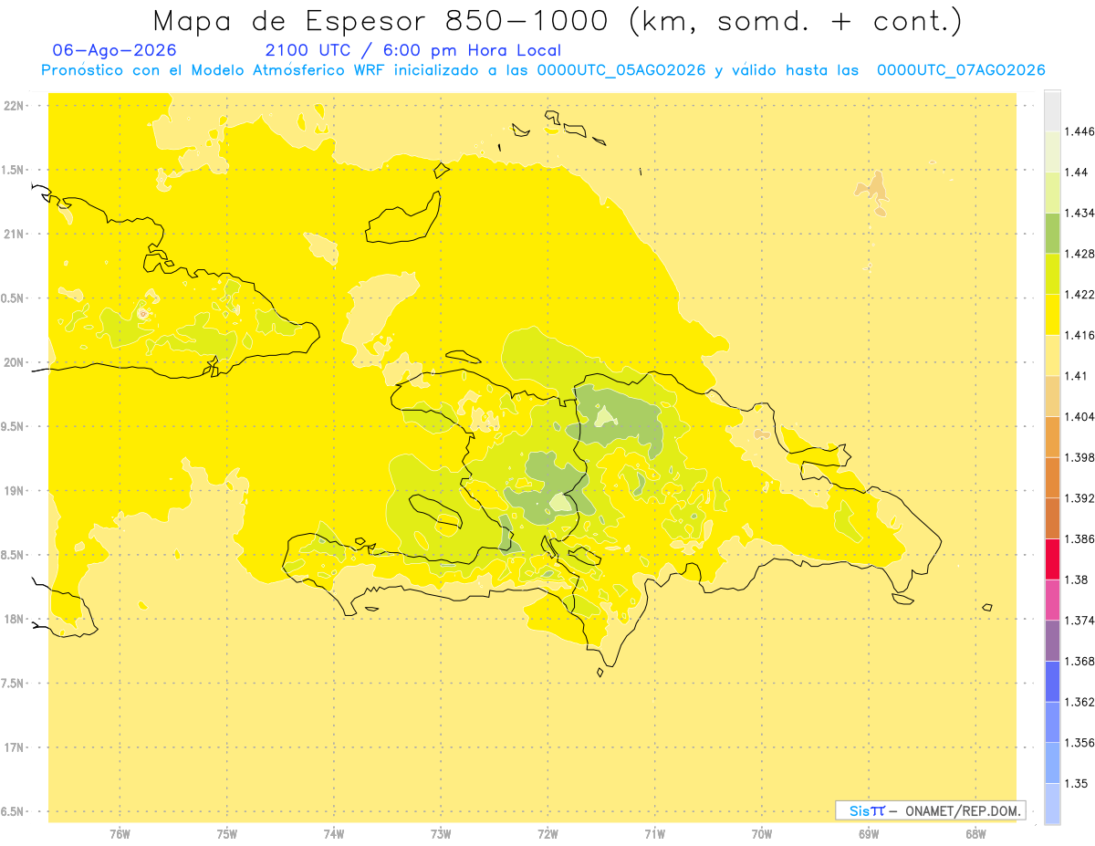Viewport: 1095px width, 846px height.
Task: Click the '1.428' legend value
Action: click(x=1079, y=254)
